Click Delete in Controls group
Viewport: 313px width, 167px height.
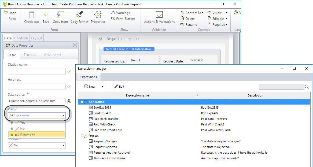pyautogui.click(x=187, y=18)
